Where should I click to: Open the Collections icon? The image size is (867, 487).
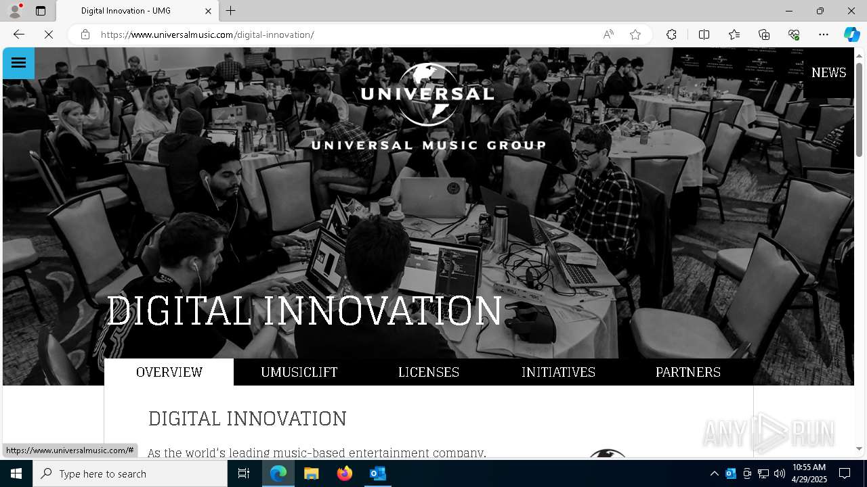[764, 34]
